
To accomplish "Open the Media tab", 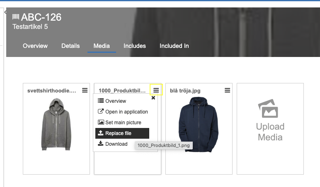I will click(x=102, y=46).
